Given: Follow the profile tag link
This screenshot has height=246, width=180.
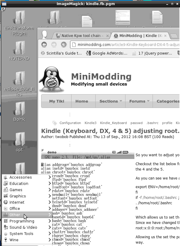Looking at the screenshot, I should pyautogui.click(x=167, y=123).
